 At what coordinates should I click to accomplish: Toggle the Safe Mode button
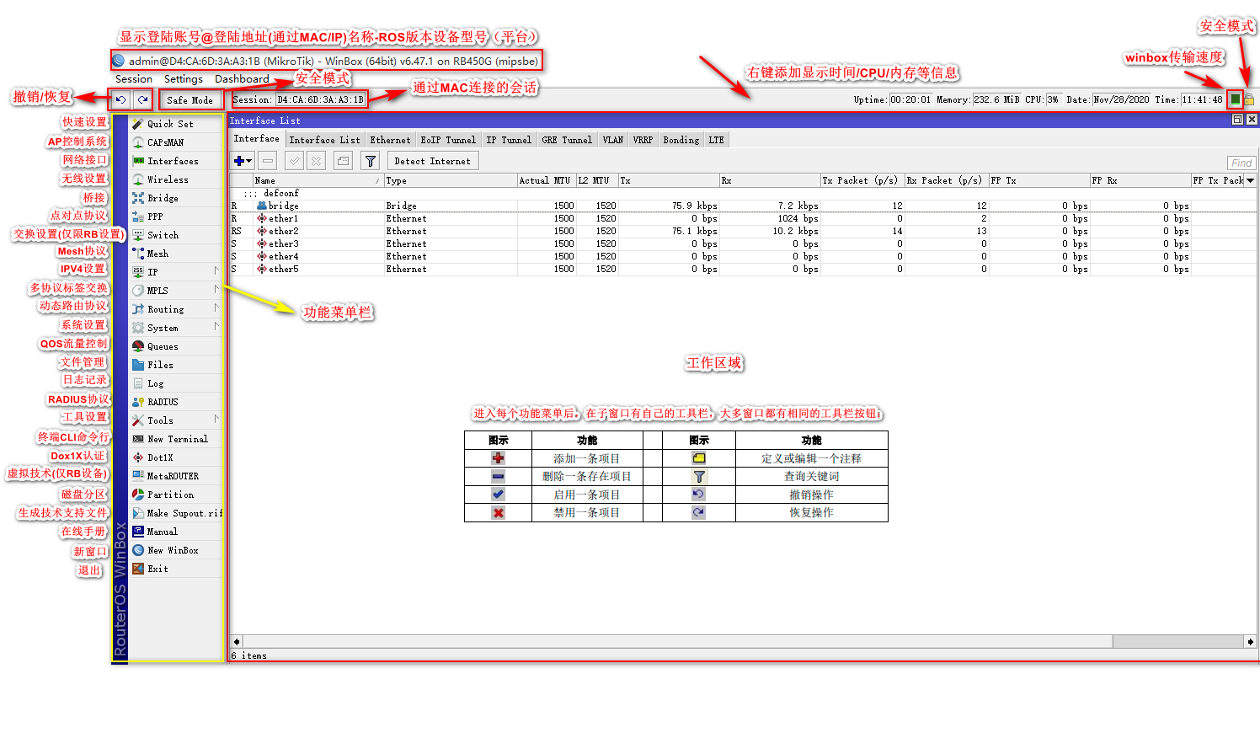coord(190,99)
